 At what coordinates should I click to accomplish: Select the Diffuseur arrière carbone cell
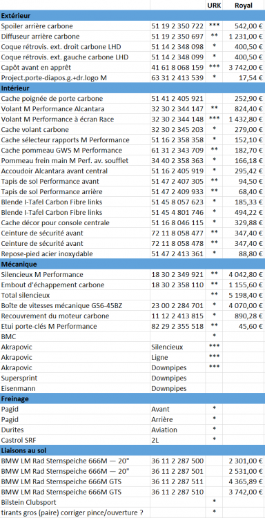pyautogui.click(x=75, y=37)
